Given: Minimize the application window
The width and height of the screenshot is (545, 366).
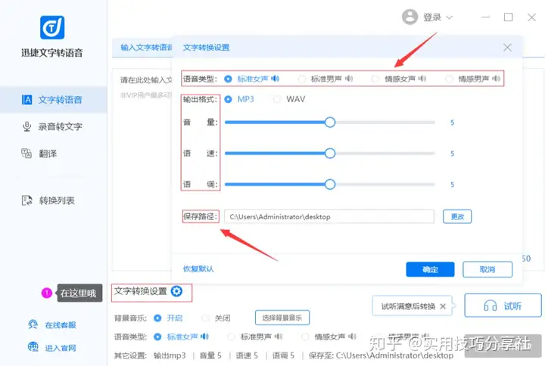Looking at the screenshot, I should click(485, 17).
